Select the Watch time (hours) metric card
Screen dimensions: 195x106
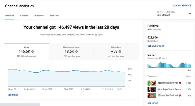[x=71, y=51]
